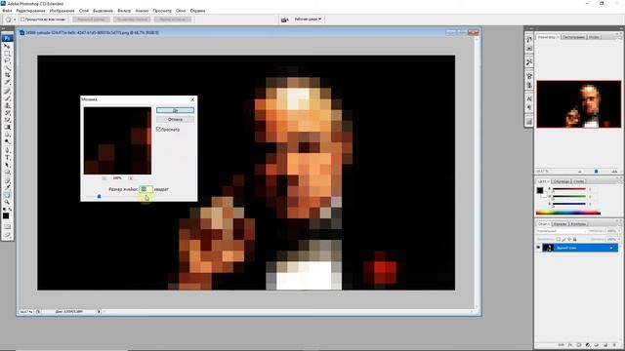Confirm Мозаика dialog with 'Да'
625x351 pixels.
(x=175, y=110)
